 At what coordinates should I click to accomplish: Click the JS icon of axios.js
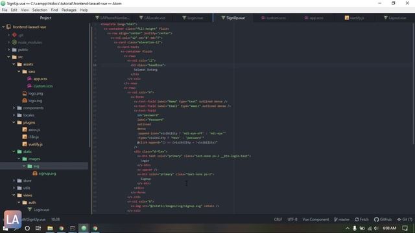(25, 129)
